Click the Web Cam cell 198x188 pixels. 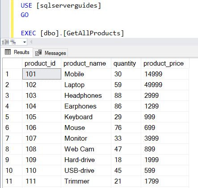click(86, 149)
